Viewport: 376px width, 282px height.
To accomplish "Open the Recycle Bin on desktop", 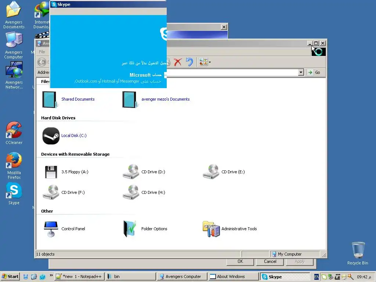I will pyautogui.click(x=358, y=253).
